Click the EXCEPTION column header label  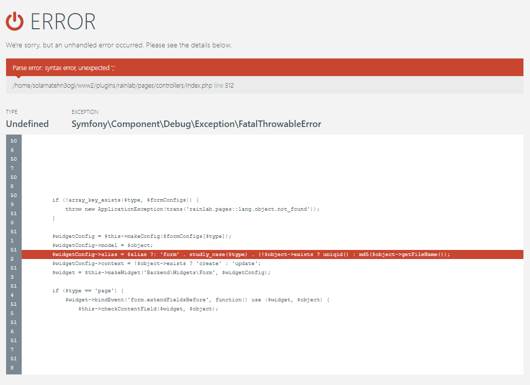coord(85,112)
